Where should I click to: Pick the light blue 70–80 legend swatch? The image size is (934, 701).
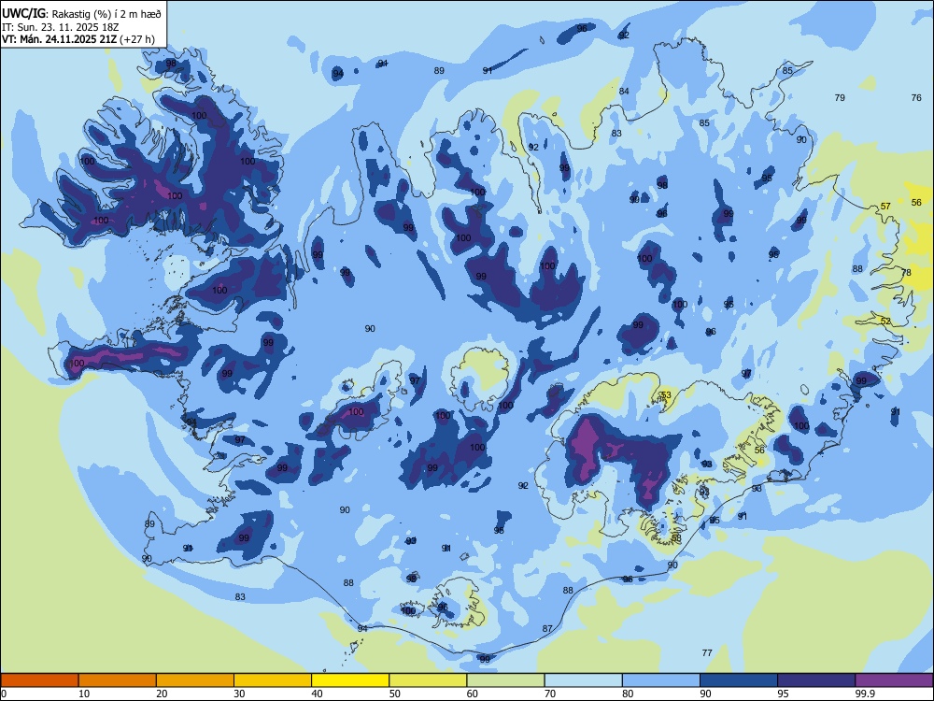(x=583, y=680)
